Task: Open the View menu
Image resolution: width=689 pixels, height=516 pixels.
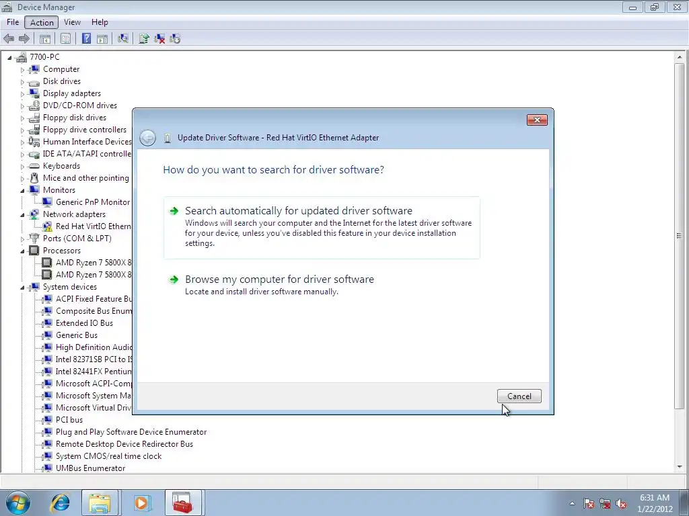Action: point(72,22)
